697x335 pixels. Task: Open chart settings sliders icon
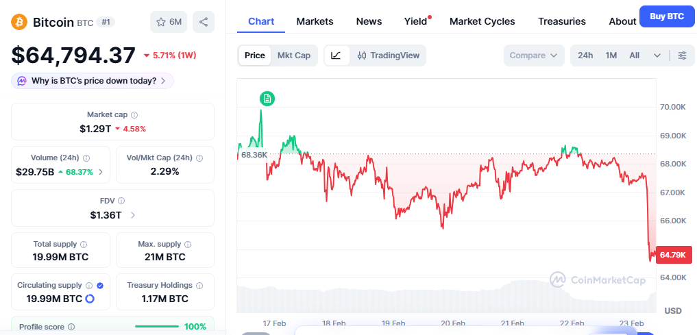pos(682,55)
